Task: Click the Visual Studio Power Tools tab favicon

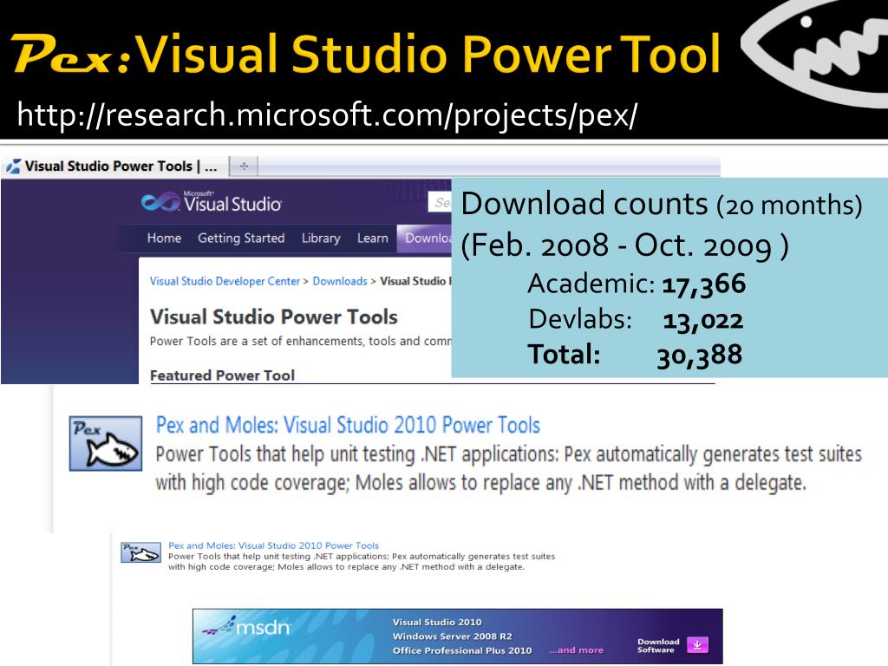Action: pyautogui.click(x=14, y=166)
